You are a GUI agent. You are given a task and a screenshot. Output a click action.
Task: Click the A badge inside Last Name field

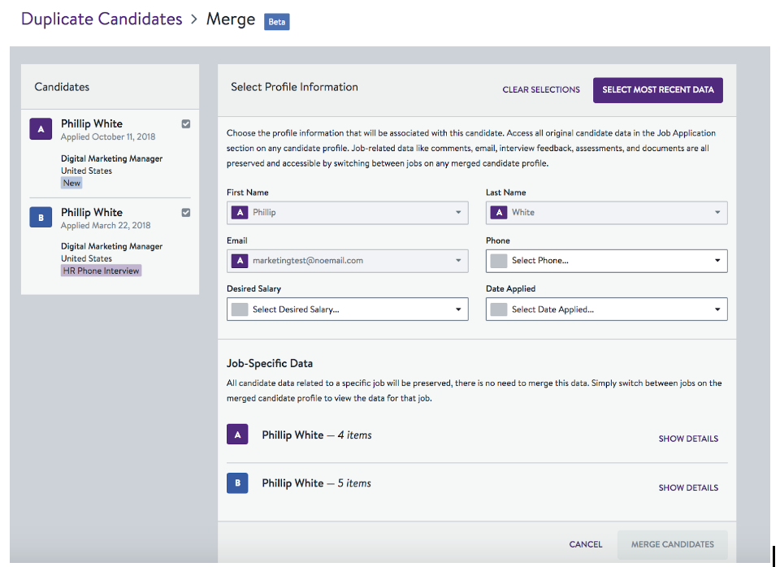click(x=499, y=212)
